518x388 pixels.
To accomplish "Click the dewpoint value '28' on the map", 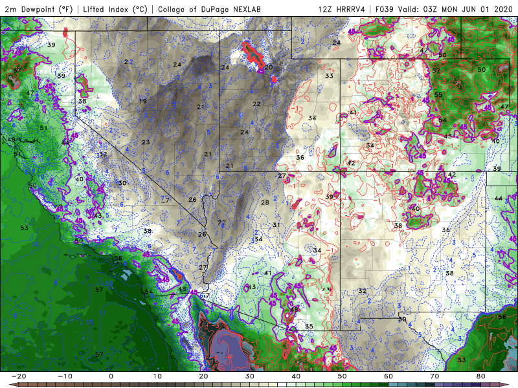I will [x=265, y=202].
